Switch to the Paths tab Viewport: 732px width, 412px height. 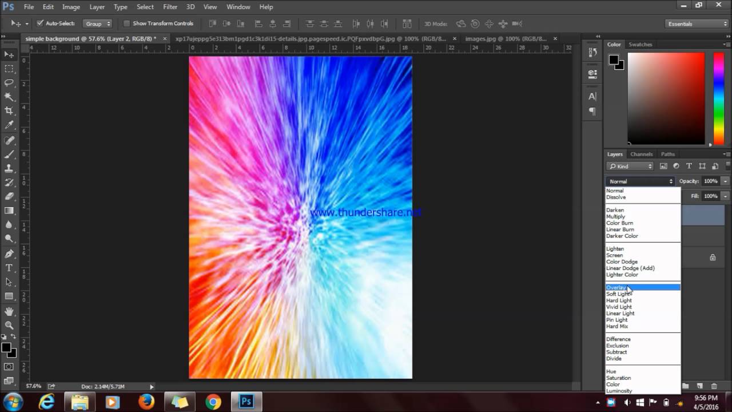click(x=667, y=154)
